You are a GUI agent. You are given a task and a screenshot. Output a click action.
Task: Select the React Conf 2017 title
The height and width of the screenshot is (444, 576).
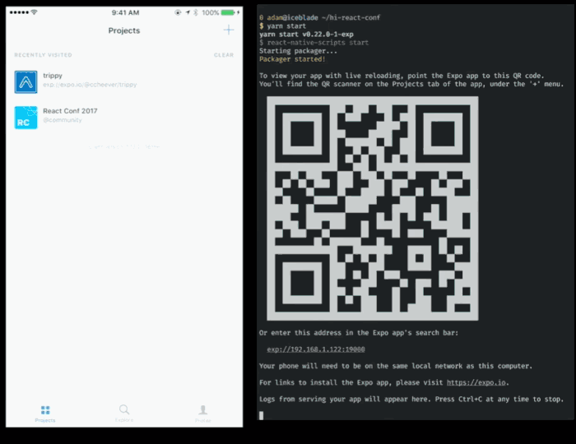click(x=70, y=111)
